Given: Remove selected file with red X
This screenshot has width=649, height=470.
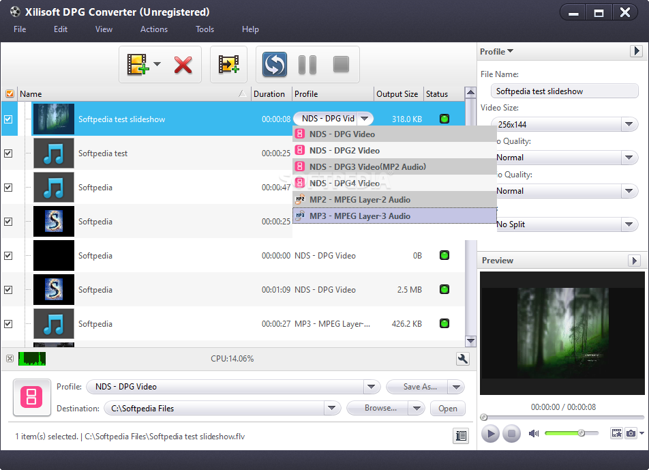Looking at the screenshot, I should pos(183,65).
